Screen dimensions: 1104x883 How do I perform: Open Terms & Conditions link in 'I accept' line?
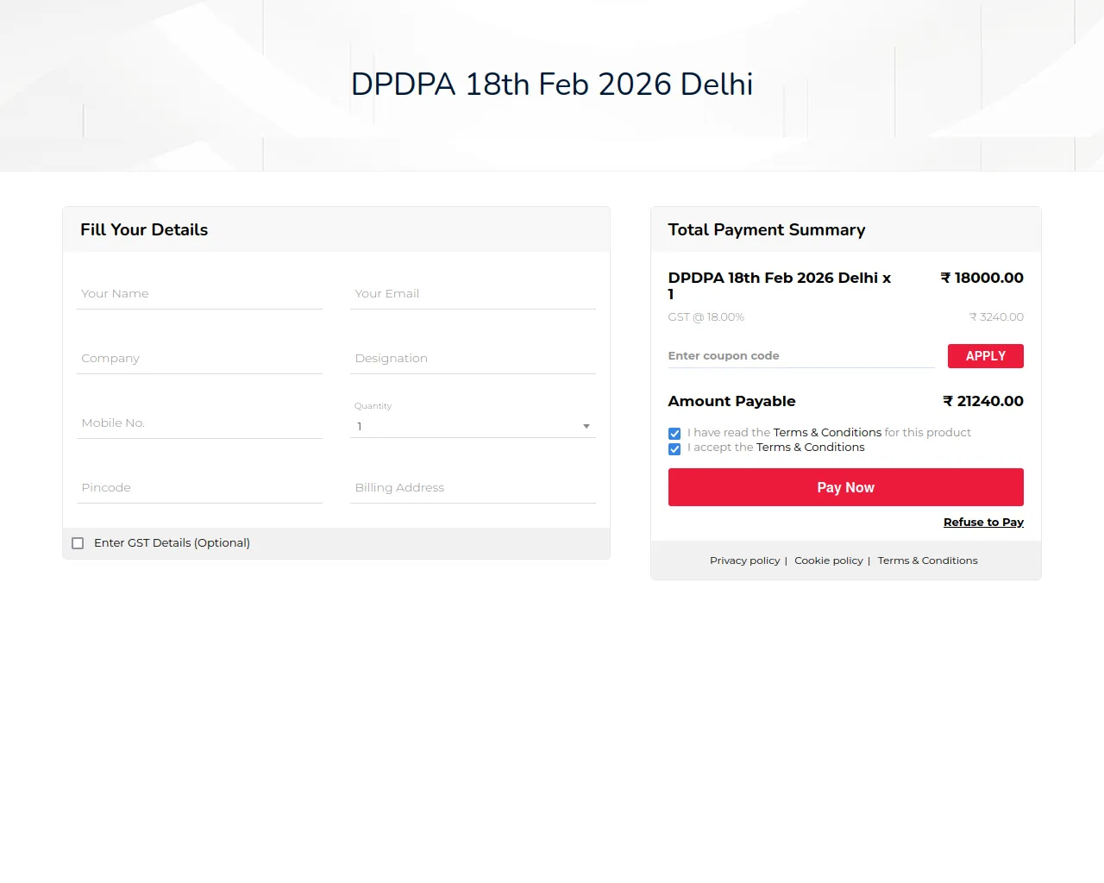point(810,448)
